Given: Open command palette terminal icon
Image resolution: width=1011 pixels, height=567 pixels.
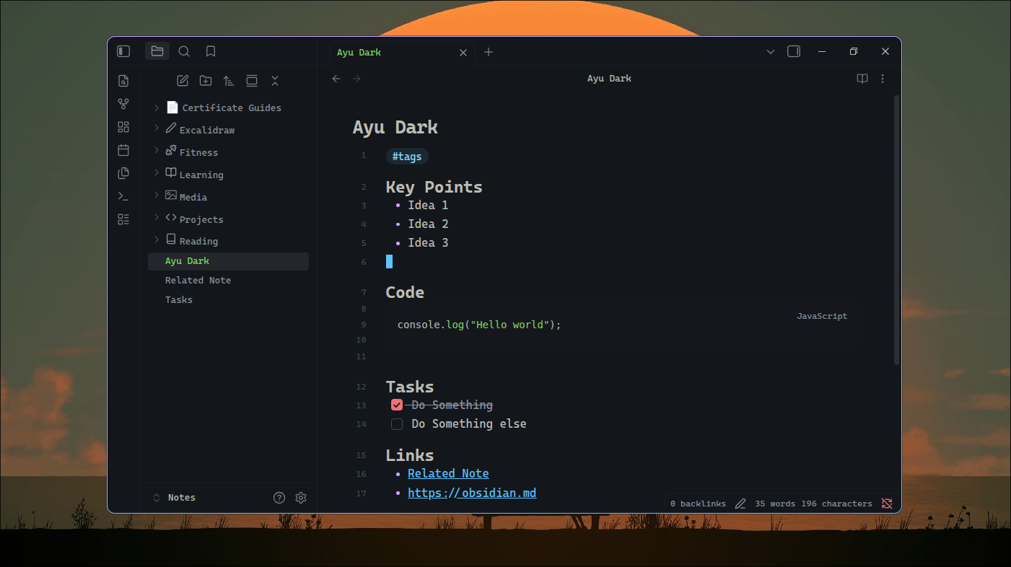Looking at the screenshot, I should [123, 196].
